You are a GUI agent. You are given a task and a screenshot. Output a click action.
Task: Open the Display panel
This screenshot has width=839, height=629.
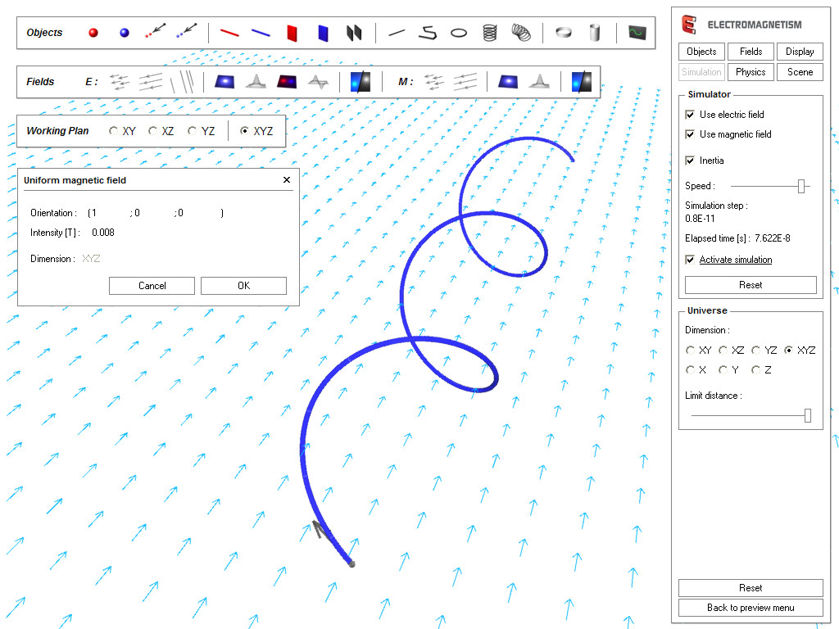pos(799,51)
